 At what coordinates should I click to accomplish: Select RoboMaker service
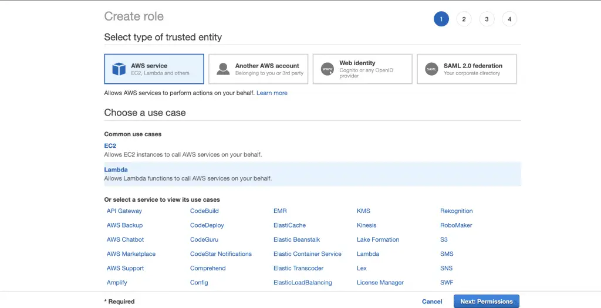pyautogui.click(x=456, y=225)
